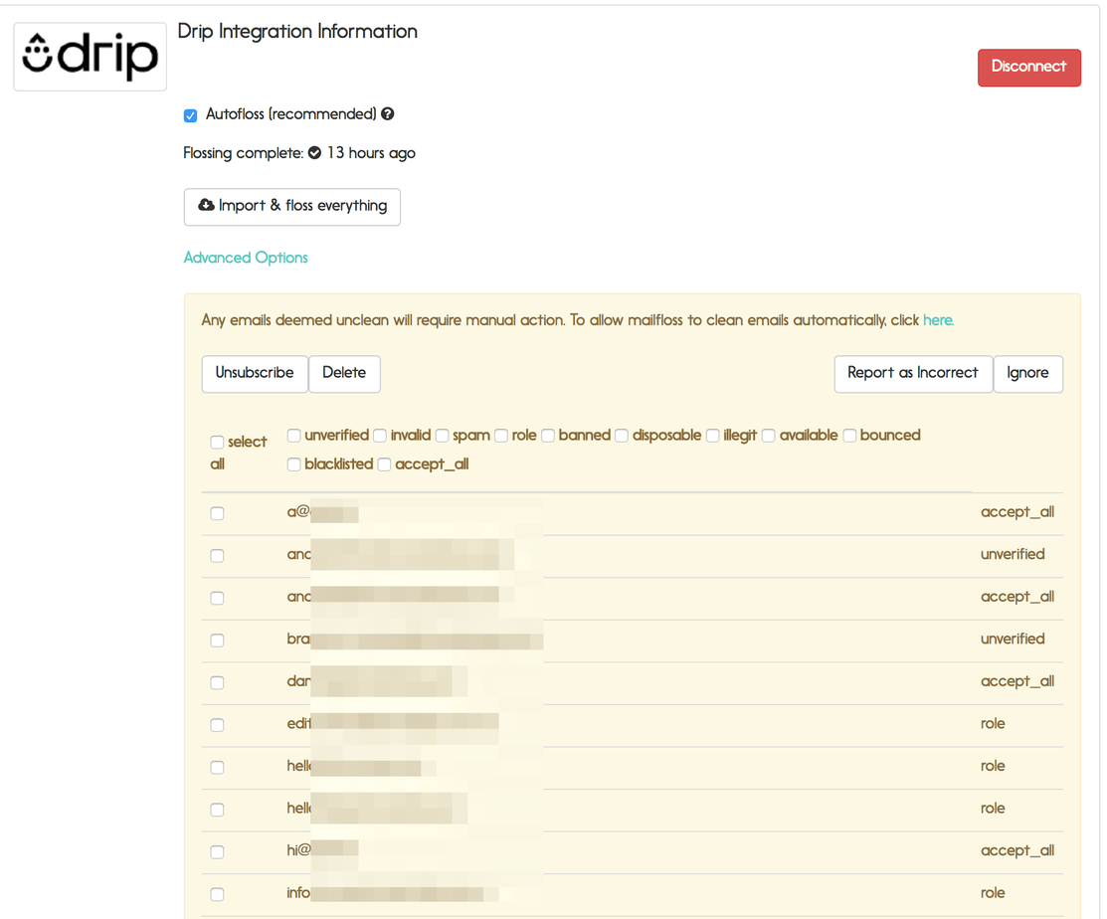
Task: Click the accept_all status in the dar row
Action: (1017, 682)
